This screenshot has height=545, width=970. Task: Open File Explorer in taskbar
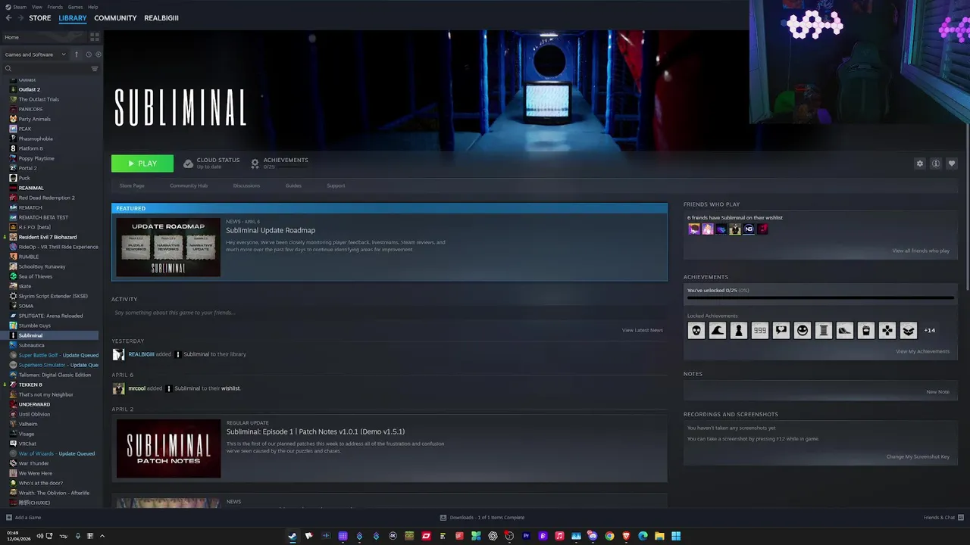coord(659,536)
